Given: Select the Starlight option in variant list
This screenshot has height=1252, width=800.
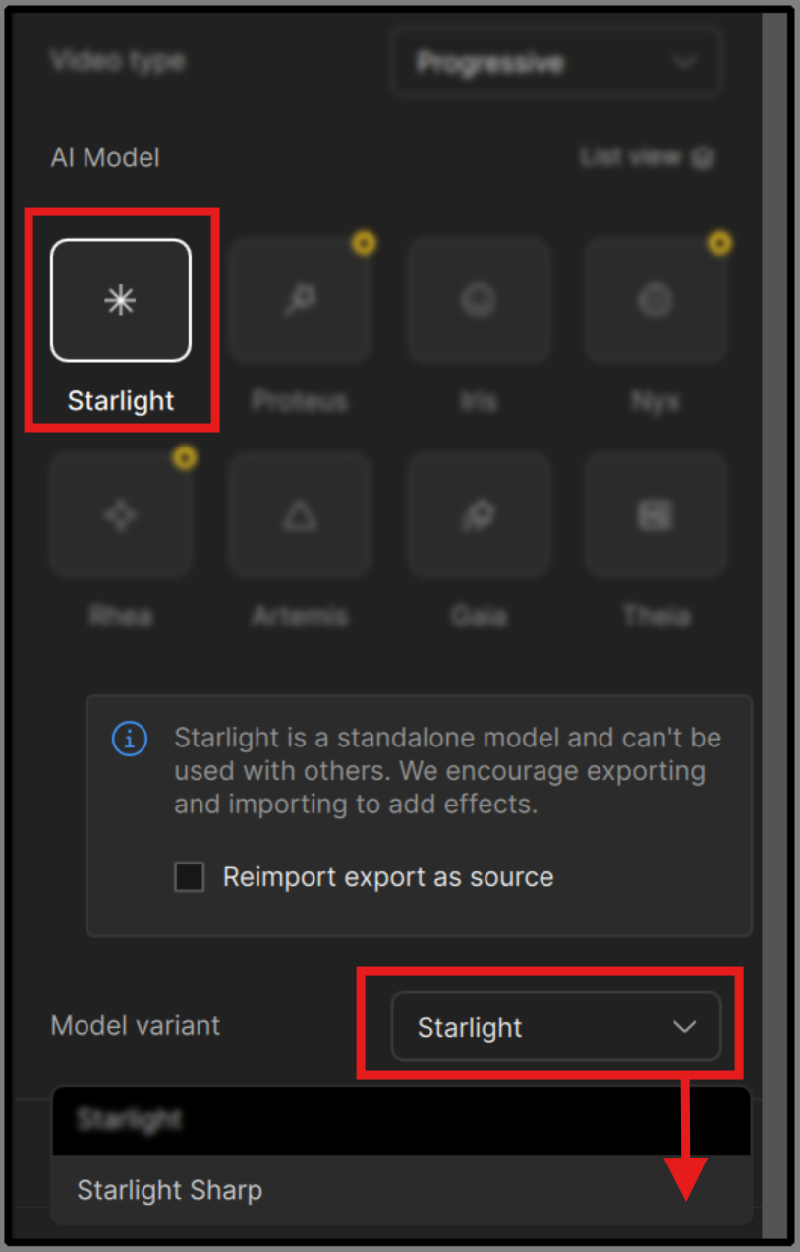Looking at the screenshot, I should pyautogui.click(x=130, y=1120).
